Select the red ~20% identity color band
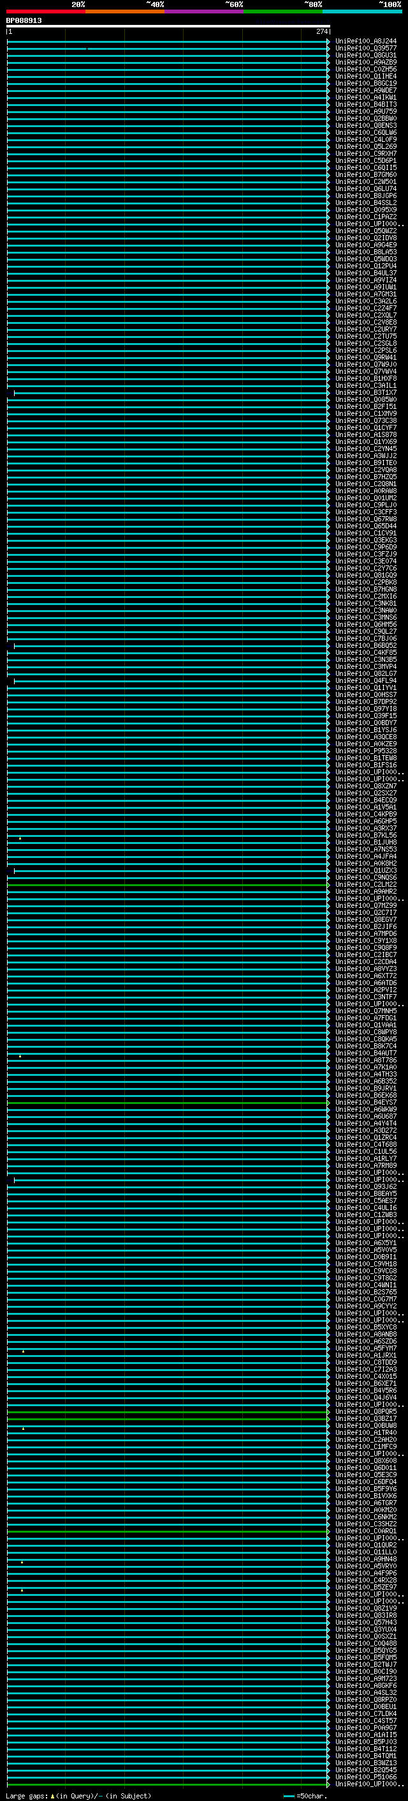This screenshot has height=1801, width=408. point(46,11)
